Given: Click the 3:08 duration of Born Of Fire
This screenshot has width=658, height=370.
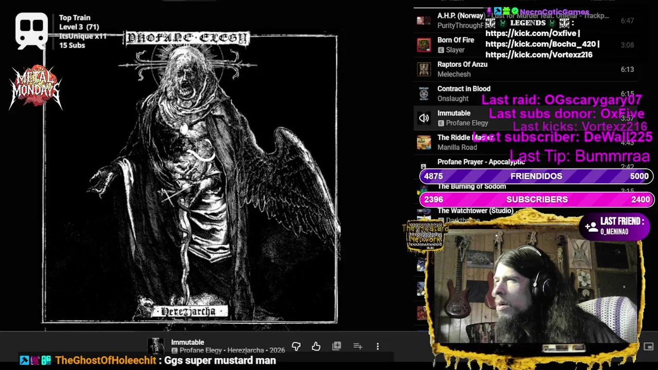Looking at the screenshot, I should coord(627,45).
